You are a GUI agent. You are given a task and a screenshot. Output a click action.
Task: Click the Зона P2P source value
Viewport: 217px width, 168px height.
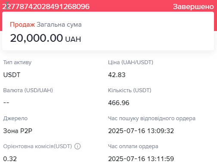tap(18, 131)
